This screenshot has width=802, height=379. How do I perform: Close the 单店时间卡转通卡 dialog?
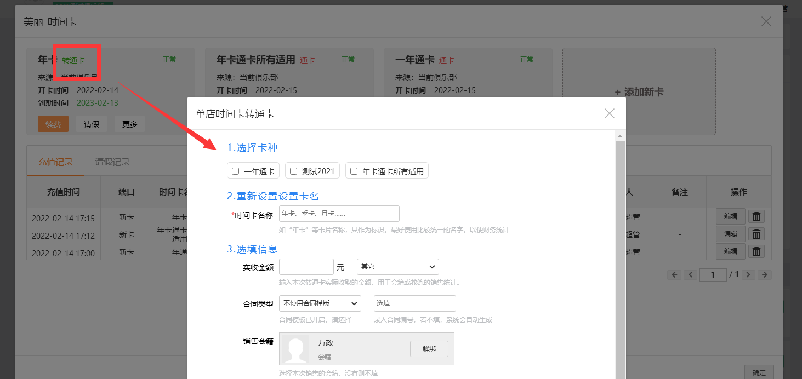(x=609, y=113)
